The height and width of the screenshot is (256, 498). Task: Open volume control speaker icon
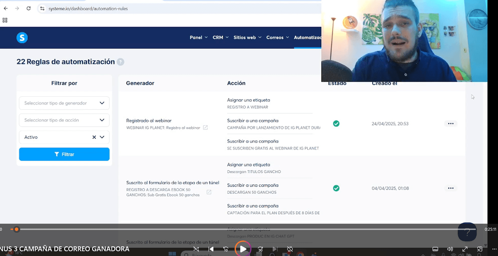[x=450, y=249]
